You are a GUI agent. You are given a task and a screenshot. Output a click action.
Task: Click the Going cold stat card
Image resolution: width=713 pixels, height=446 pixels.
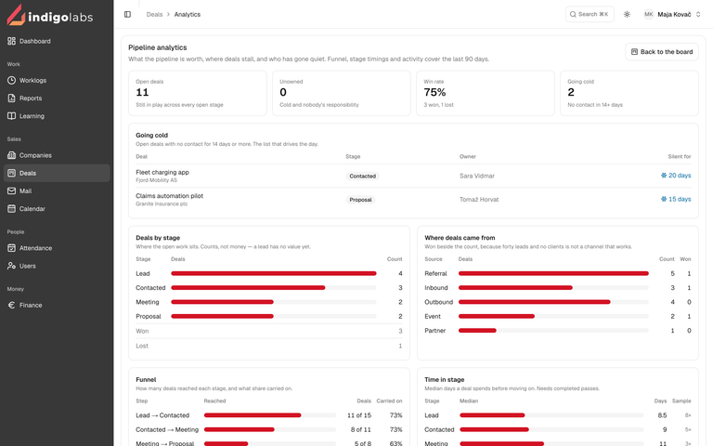tap(629, 93)
